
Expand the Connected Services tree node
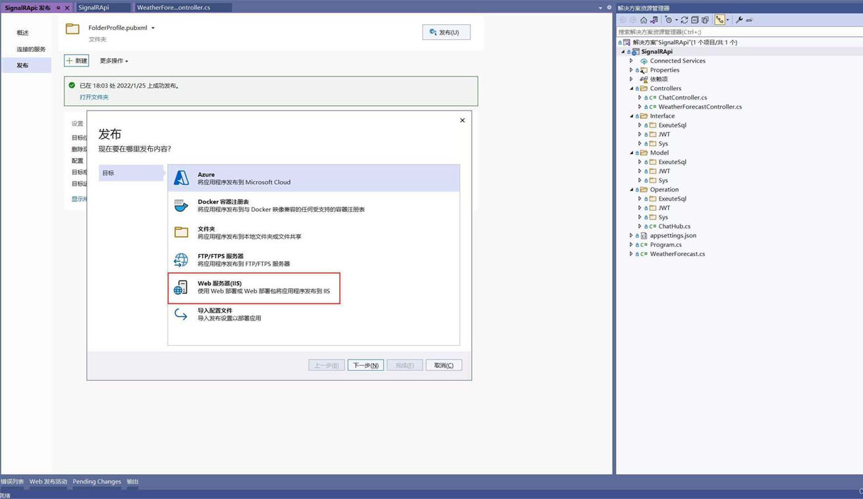631,61
